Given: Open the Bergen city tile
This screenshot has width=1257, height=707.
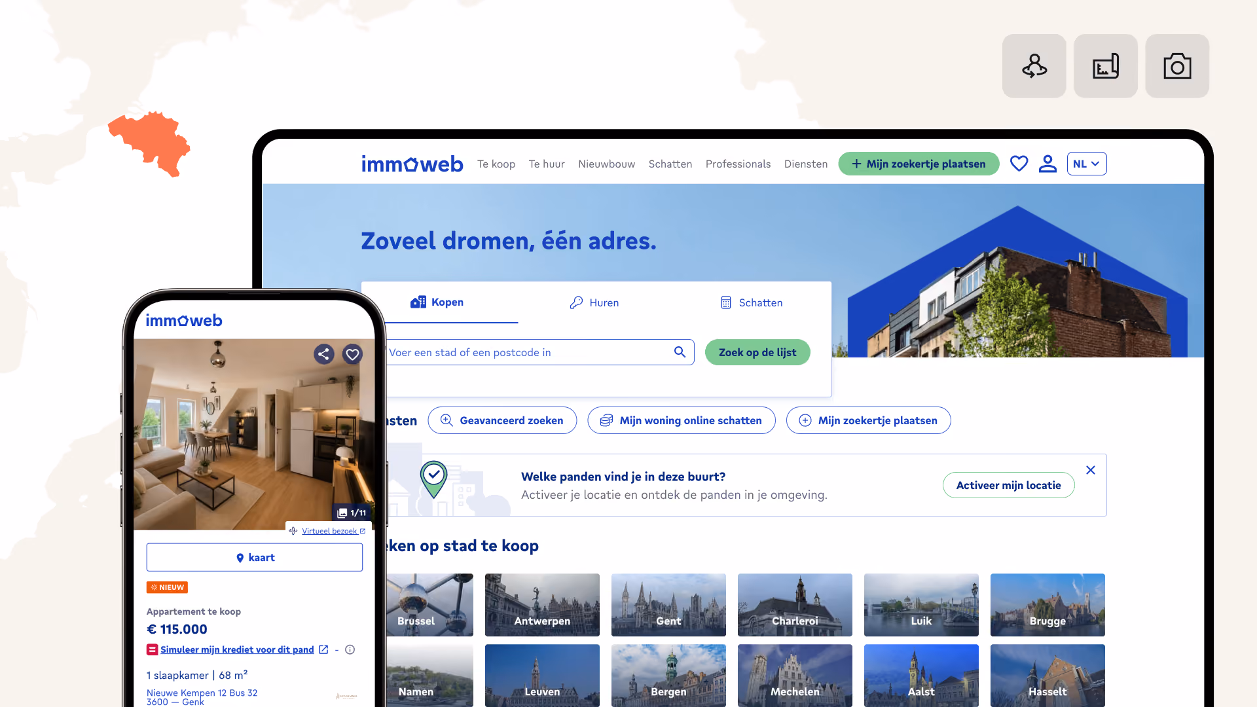Looking at the screenshot, I should [x=668, y=676].
